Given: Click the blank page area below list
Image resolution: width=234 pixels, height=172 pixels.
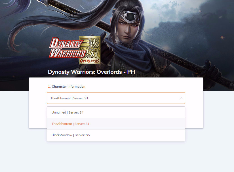Looking at the screenshot, I should click(x=116, y=157).
